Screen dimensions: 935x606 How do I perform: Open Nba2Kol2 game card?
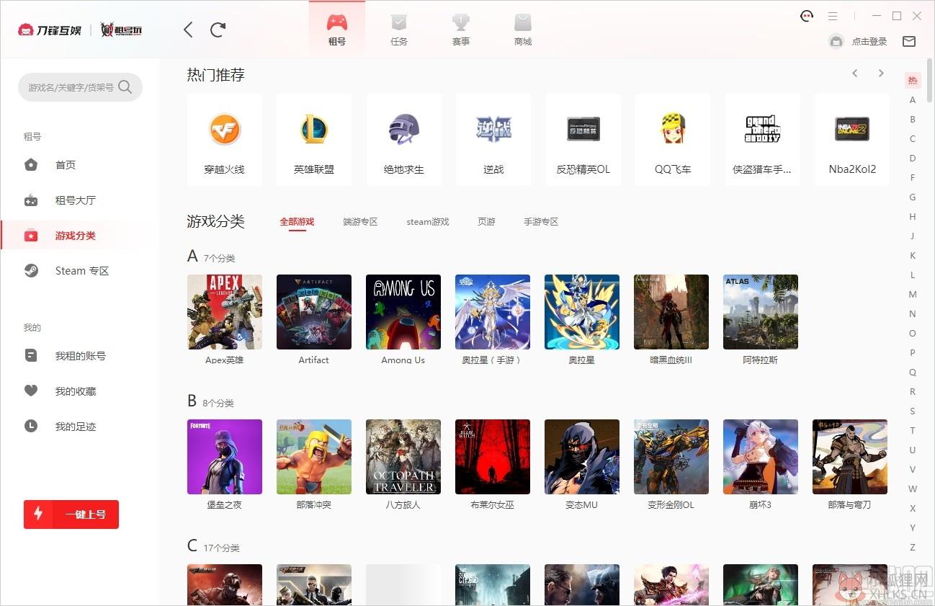point(852,140)
